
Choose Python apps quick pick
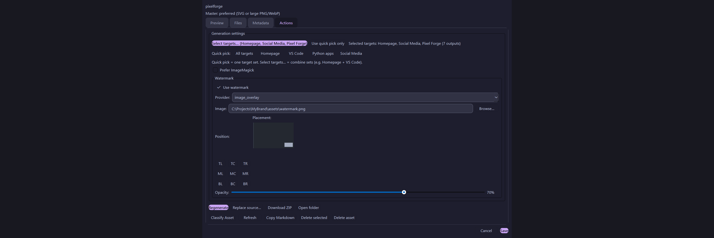coord(323,54)
